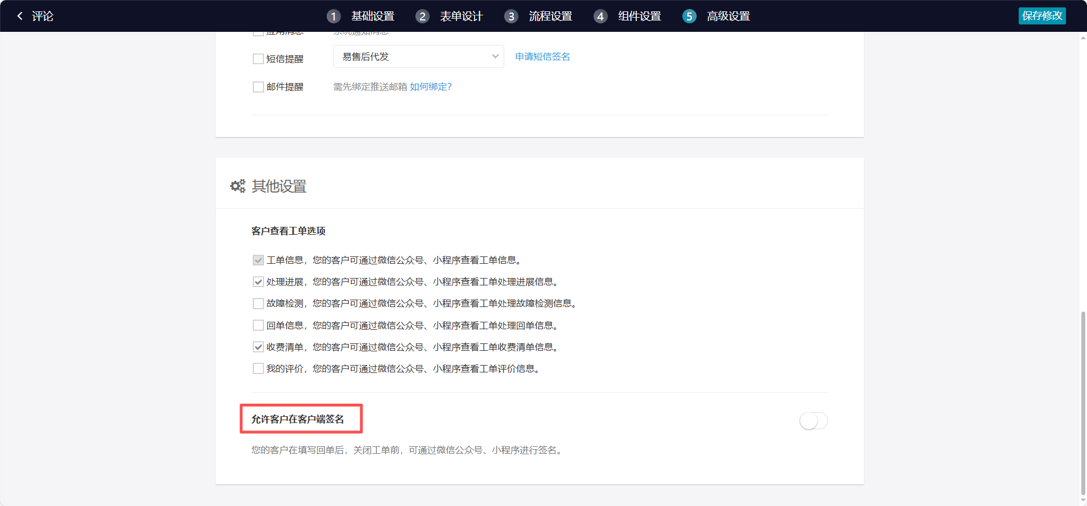Check the 邮件提醒 checkbox

(258, 87)
